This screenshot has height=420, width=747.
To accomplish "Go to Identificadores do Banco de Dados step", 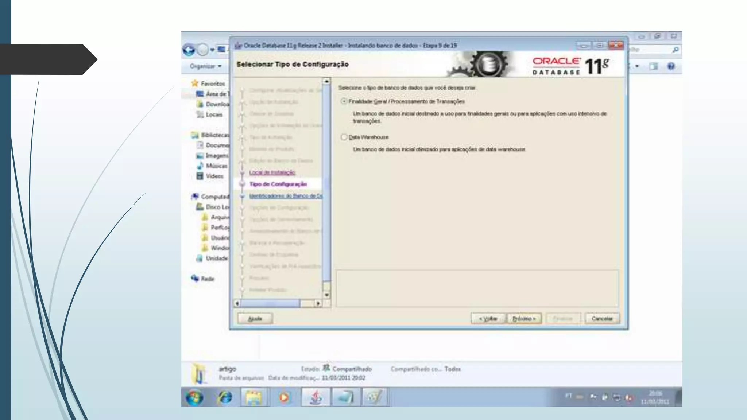I will [x=285, y=196].
